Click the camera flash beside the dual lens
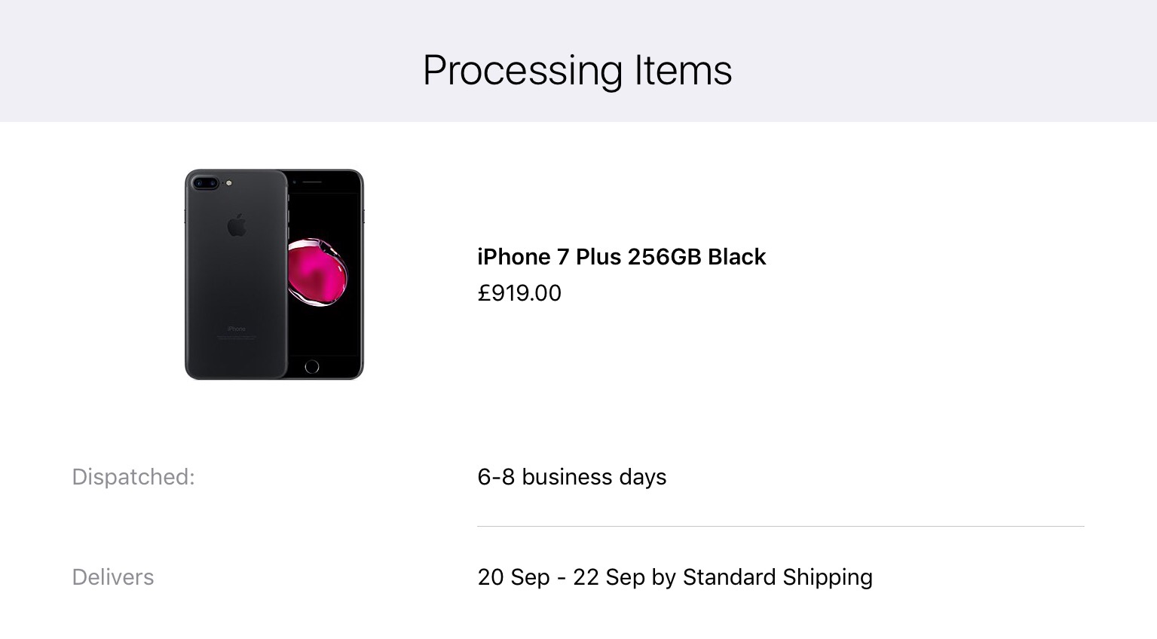1157x639 pixels. pos(228,183)
